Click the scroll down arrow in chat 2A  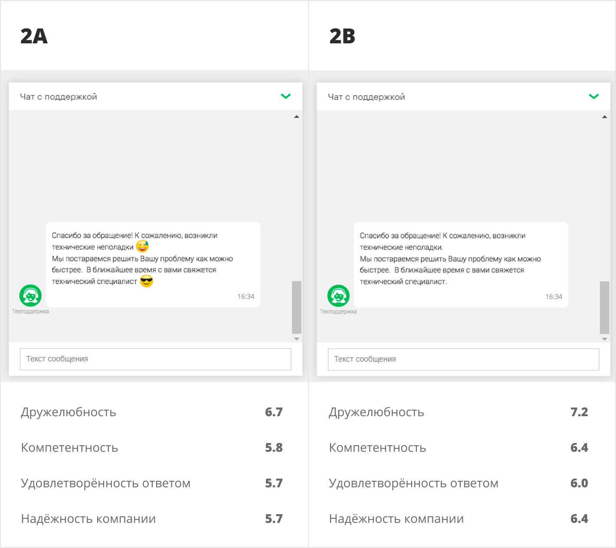pyautogui.click(x=297, y=339)
